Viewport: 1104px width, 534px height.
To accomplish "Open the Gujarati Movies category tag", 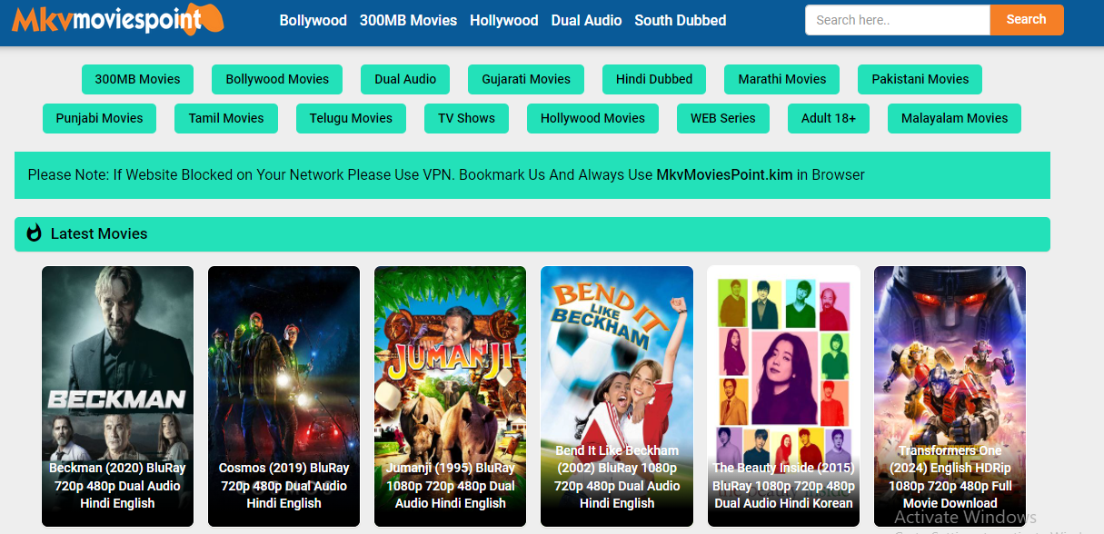I will pyautogui.click(x=526, y=79).
